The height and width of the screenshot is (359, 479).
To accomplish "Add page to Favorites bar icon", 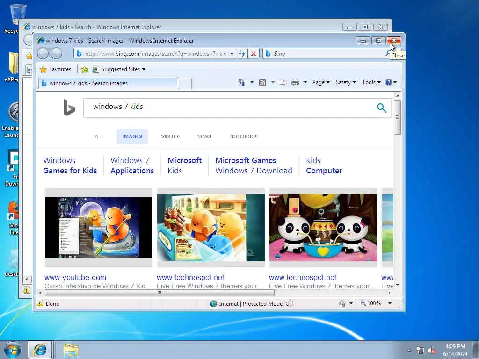I will click(85, 70).
